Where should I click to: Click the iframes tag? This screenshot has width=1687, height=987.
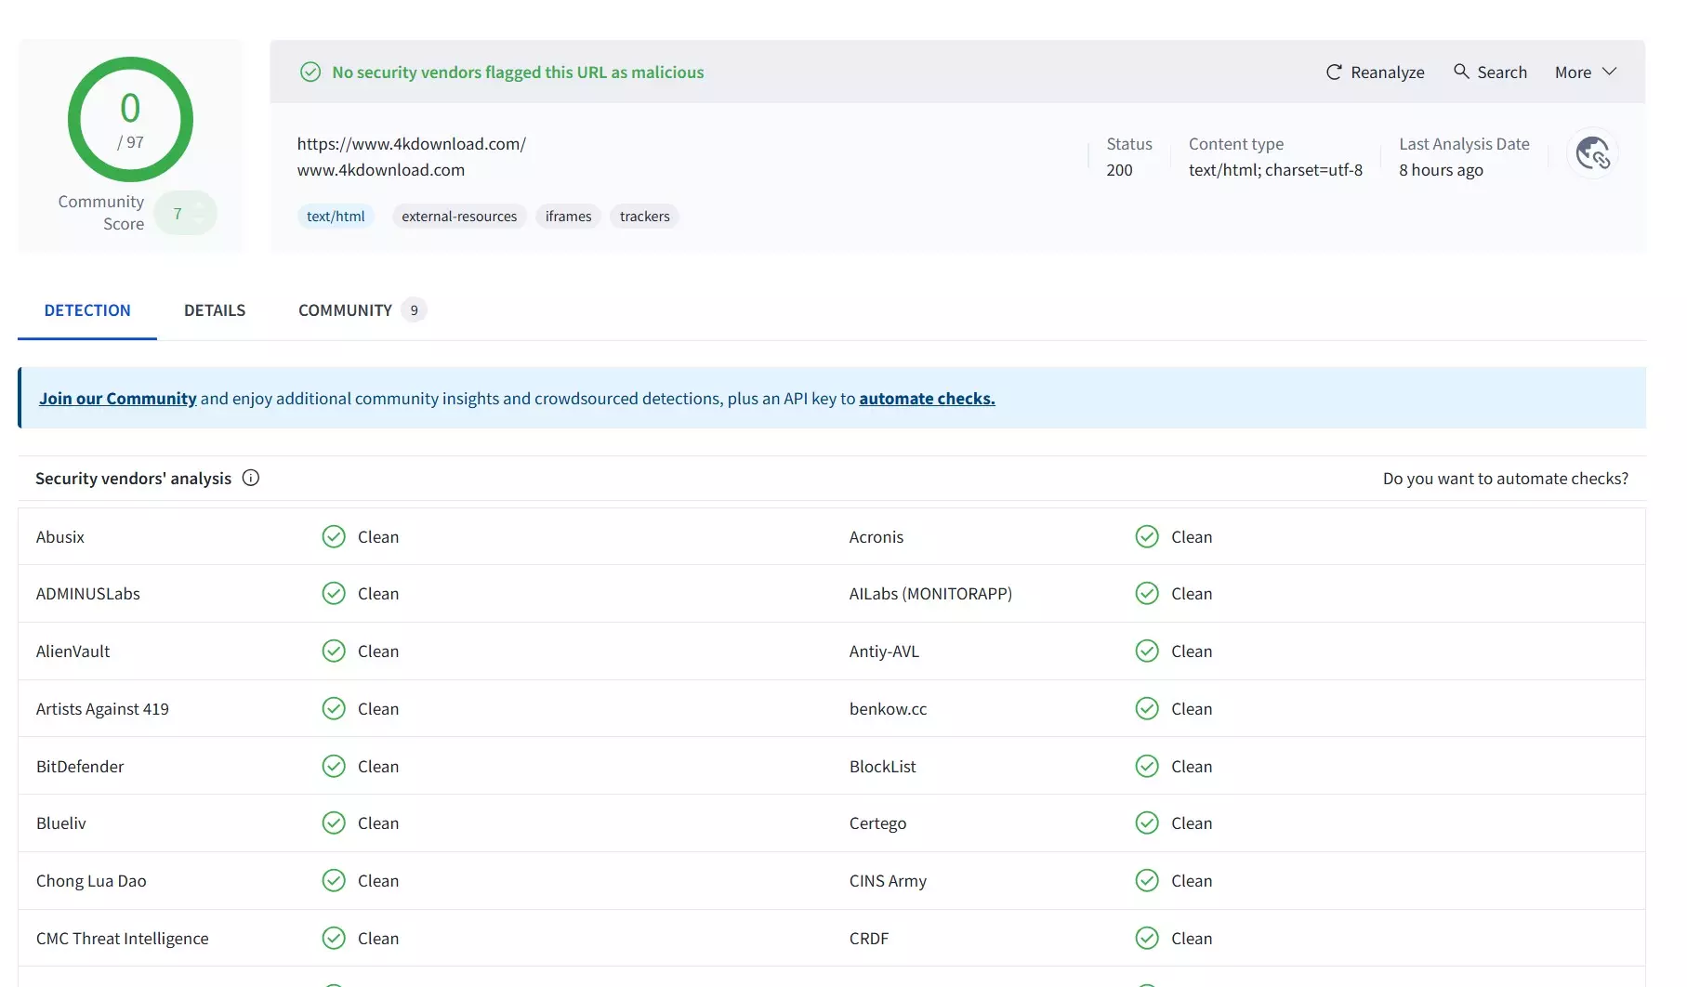click(x=568, y=217)
